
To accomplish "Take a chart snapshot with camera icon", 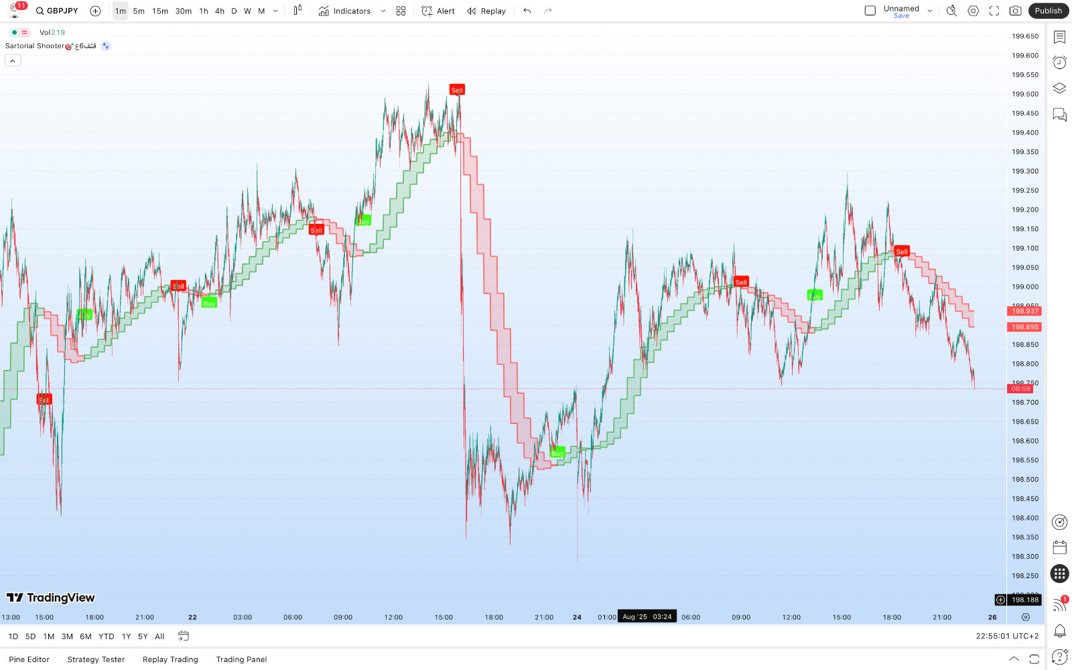I will [x=1016, y=11].
